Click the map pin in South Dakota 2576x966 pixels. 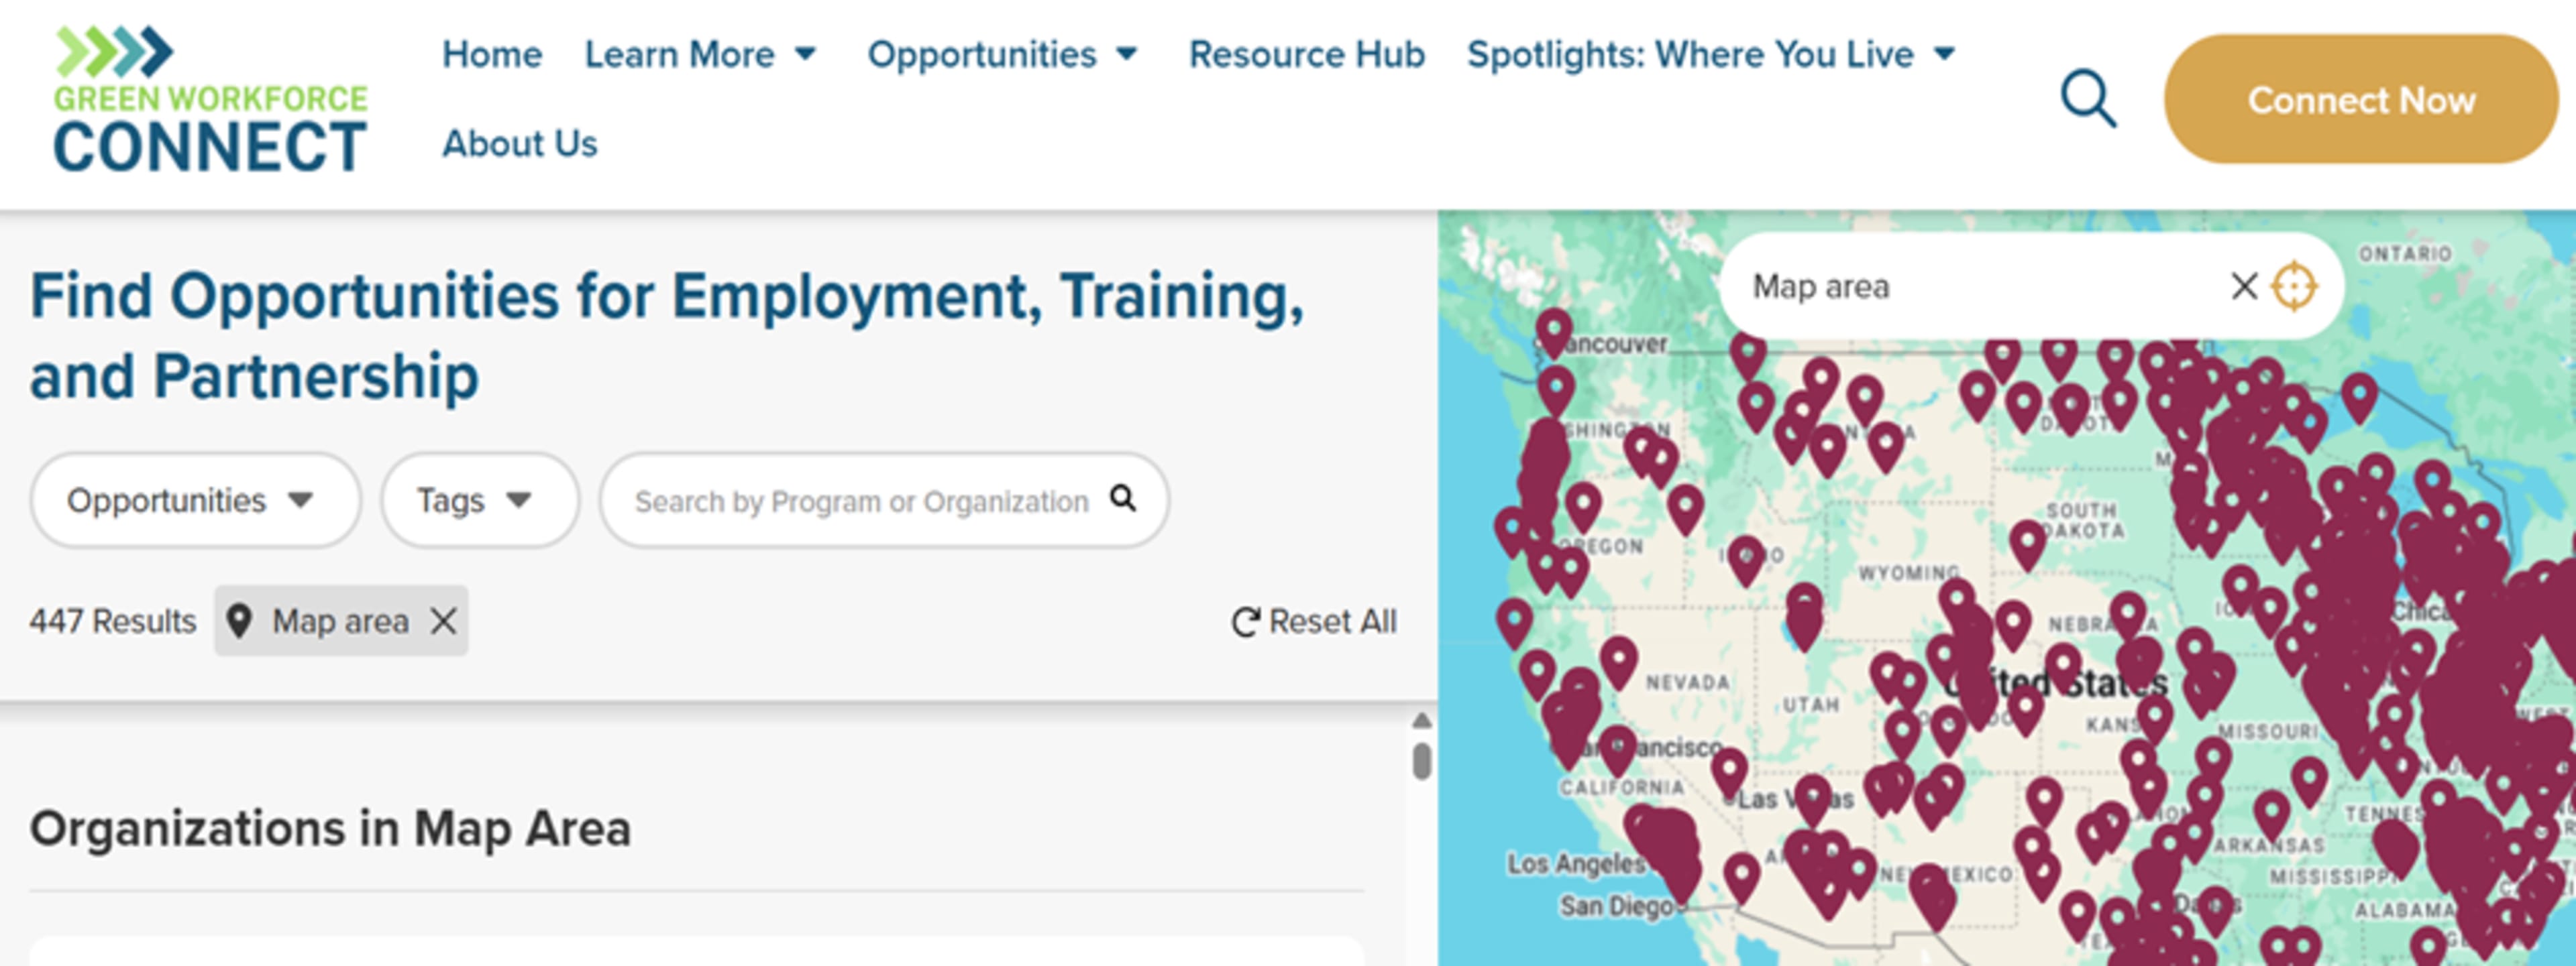(2027, 542)
